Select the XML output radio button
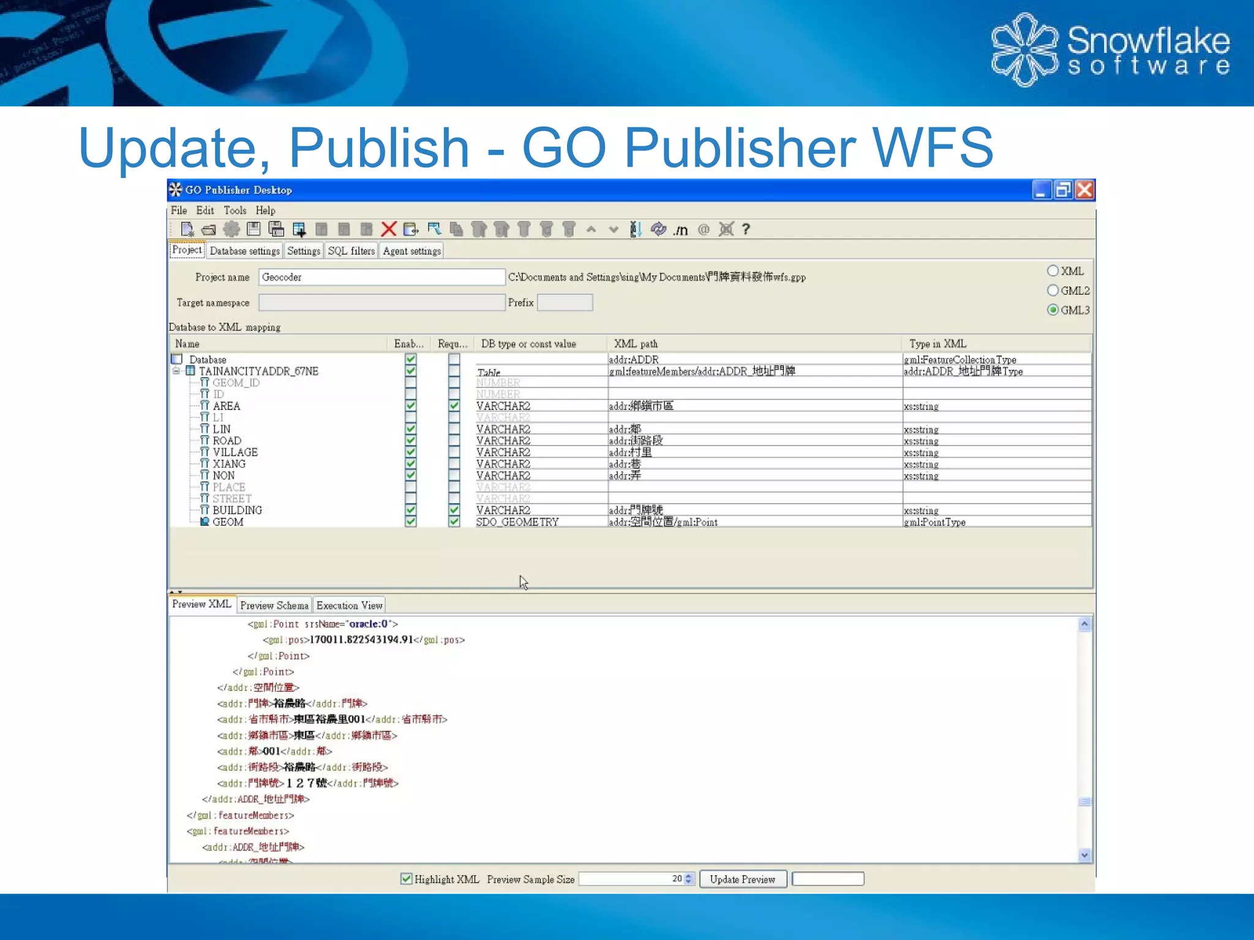Screen dimensions: 1254x940 1053,270
